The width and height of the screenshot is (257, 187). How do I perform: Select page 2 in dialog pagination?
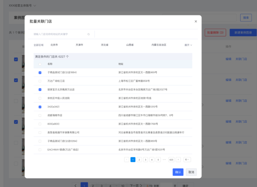[x=139, y=160]
